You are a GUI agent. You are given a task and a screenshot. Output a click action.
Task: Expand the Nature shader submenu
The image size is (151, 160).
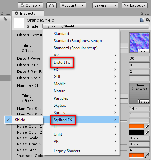click(81, 91)
